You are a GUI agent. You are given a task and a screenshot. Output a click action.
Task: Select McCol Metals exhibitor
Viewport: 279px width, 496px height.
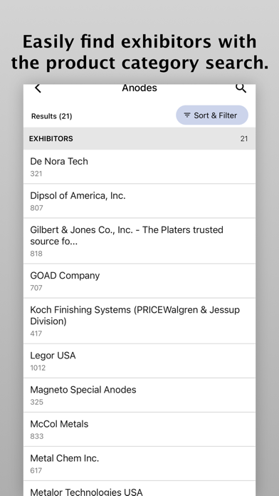point(139,429)
